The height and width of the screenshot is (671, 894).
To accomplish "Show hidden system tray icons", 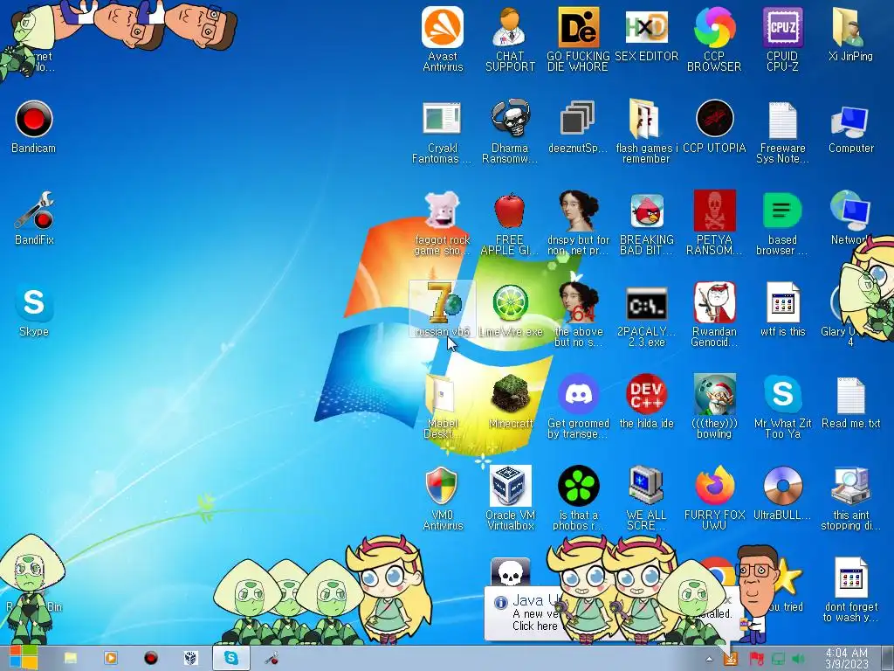I will coord(709,659).
